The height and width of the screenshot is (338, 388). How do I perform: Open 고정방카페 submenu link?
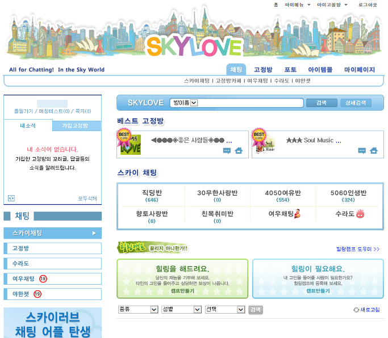(x=228, y=81)
